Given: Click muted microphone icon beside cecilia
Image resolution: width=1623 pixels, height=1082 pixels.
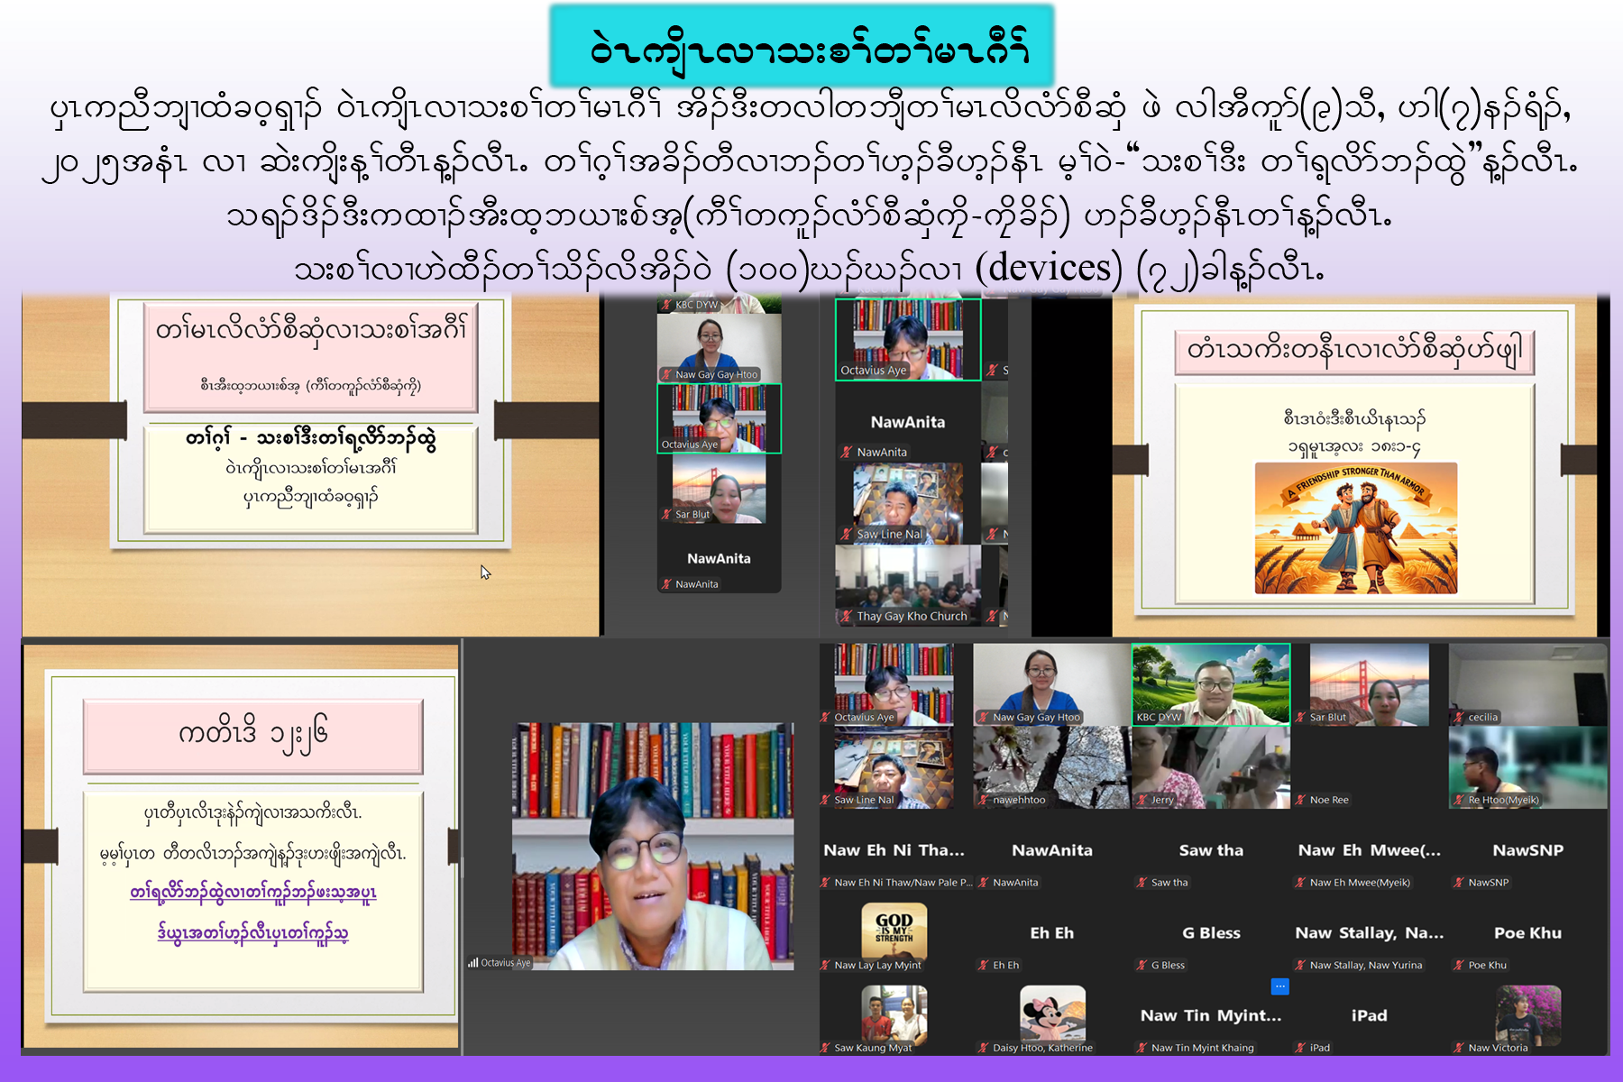Looking at the screenshot, I should [1459, 718].
